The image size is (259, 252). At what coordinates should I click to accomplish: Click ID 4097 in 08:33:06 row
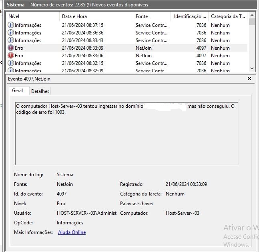tap(201, 56)
